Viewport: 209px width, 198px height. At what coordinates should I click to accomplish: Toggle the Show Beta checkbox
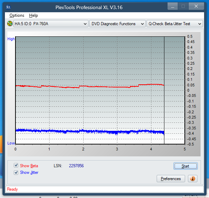coord(16,165)
